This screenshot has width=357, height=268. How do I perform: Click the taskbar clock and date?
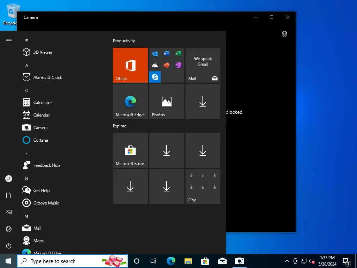327,261
